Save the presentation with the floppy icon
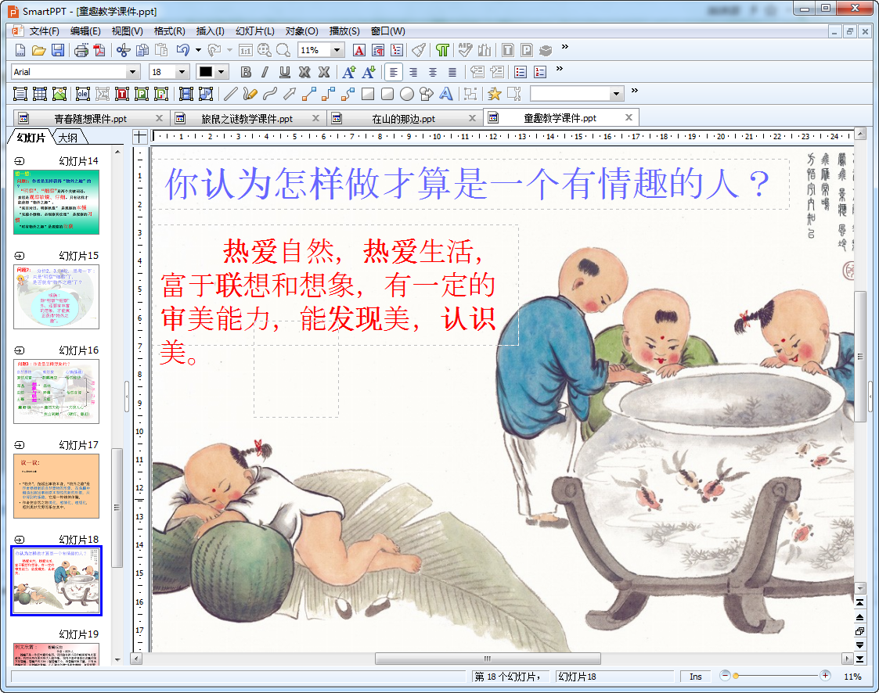The height and width of the screenshot is (693, 879). pos(58,50)
